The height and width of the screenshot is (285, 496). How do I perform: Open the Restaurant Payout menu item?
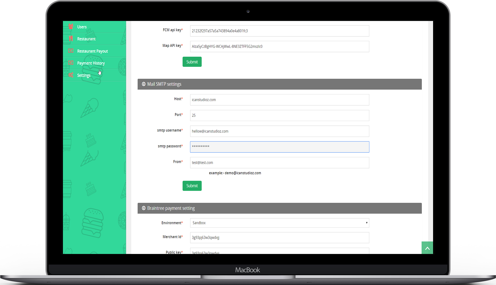[92, 51]
